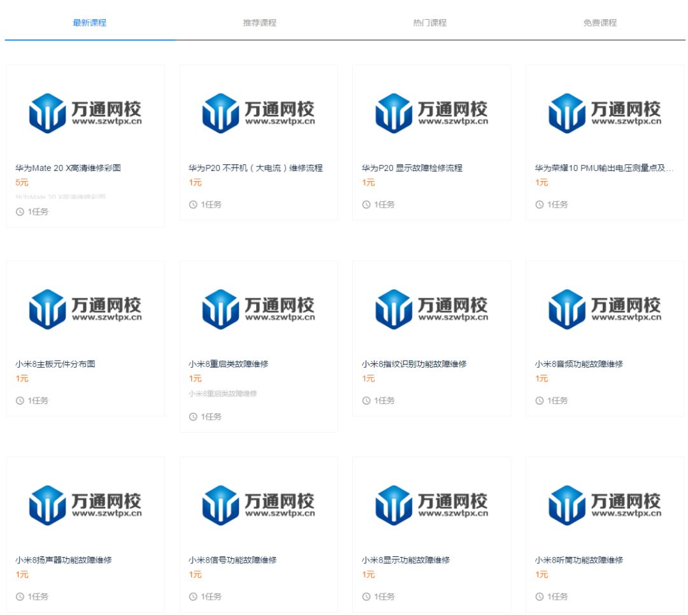Click clock icon under 小米8扬声器 course
Viewport: 688px width, 615px height.
coord(20,597)
